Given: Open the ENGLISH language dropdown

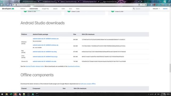Looking at the screenshot, I should coord(156,9).
